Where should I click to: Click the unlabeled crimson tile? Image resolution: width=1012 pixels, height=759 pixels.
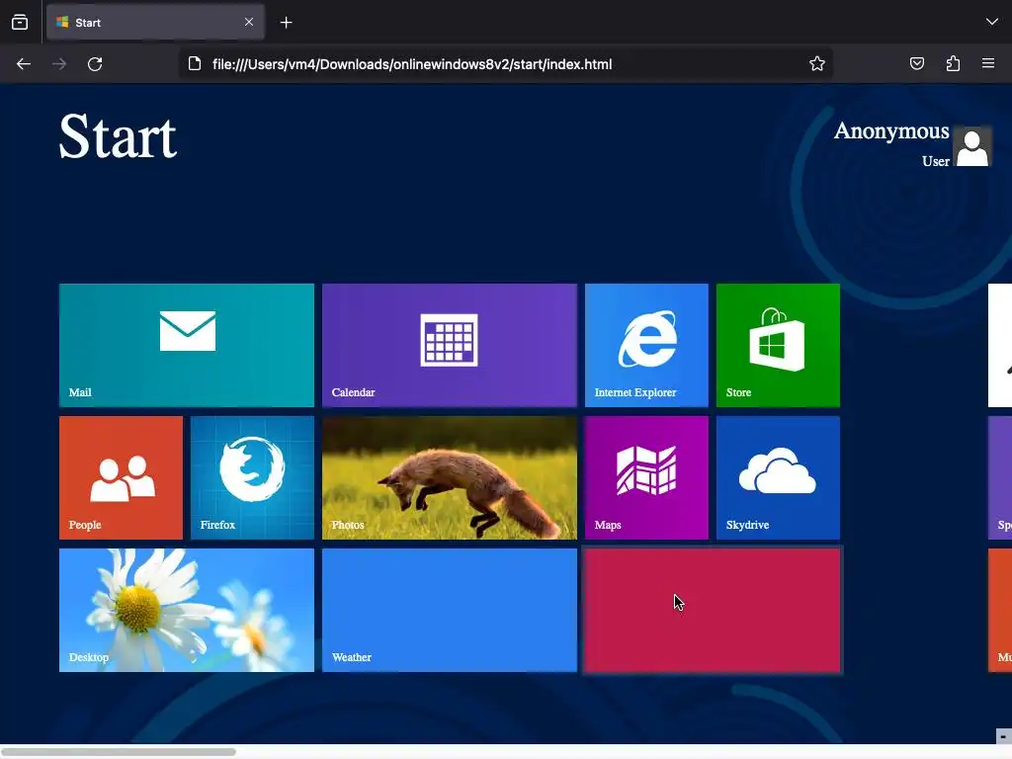713,611
